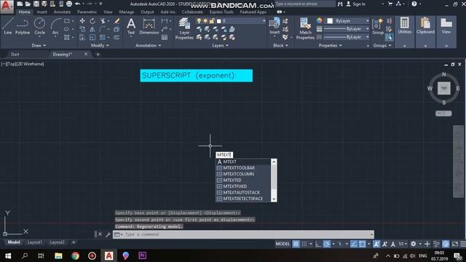Select the Line drawing tool
Screen dimensions: 466x262
(x=8, y=26)
